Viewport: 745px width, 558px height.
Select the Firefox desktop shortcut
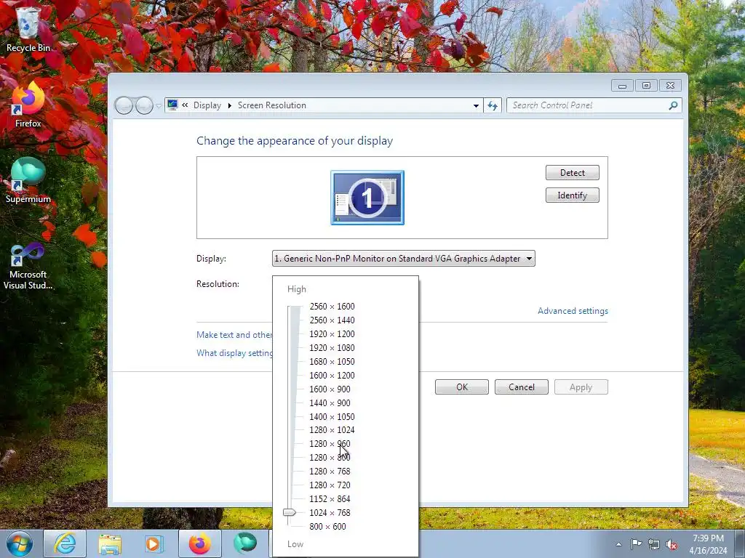coord(28,105)
